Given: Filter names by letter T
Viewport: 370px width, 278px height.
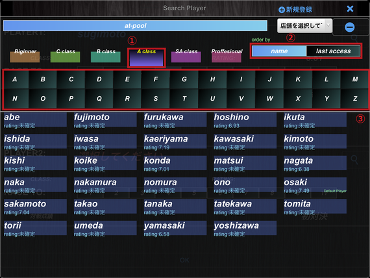Looking at the screenshot, I should coord(184,99).
